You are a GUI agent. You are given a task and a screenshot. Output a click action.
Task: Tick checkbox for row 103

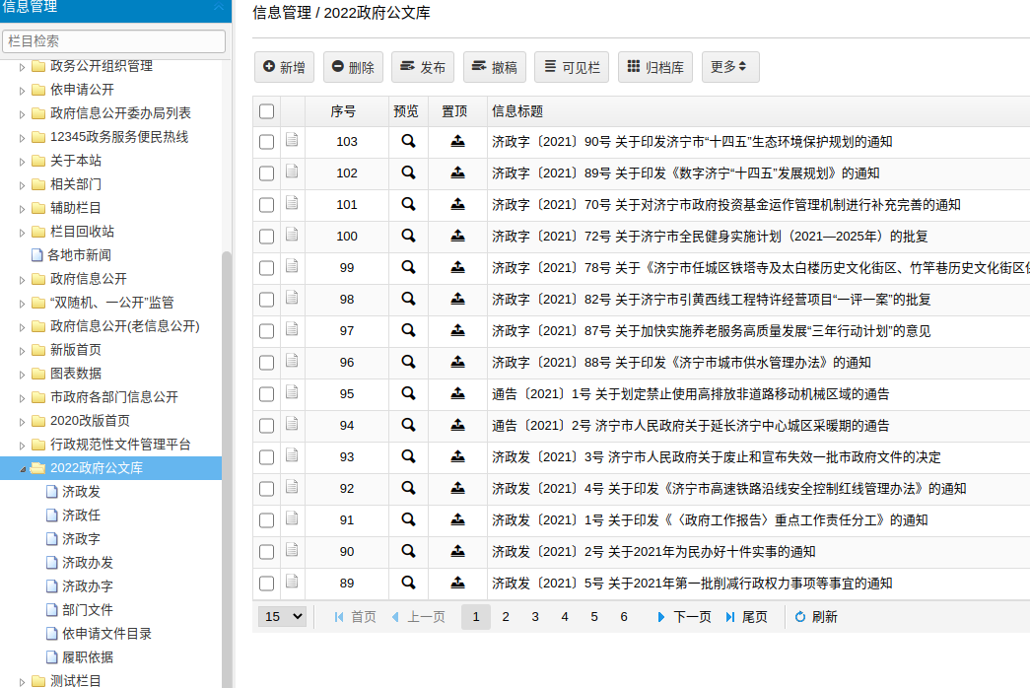[x=267, y=142]
